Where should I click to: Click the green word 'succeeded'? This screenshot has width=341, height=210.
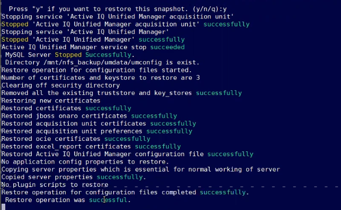[x=167, y=47]
